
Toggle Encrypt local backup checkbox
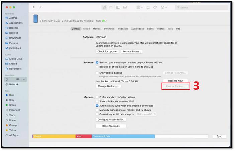[x=97, y=73]
